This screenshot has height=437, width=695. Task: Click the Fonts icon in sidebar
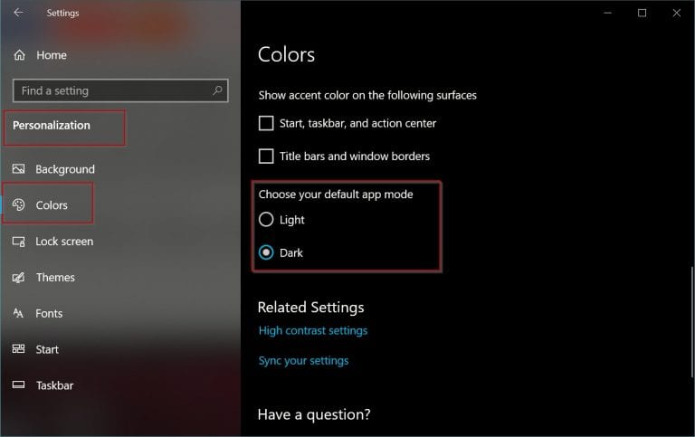coord(18,313)
